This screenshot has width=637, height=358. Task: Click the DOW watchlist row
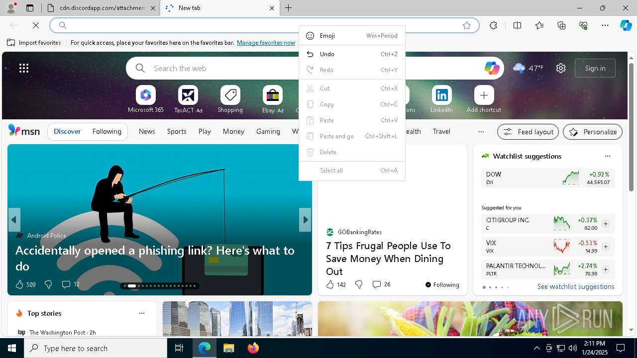click(x=547, y=178)
